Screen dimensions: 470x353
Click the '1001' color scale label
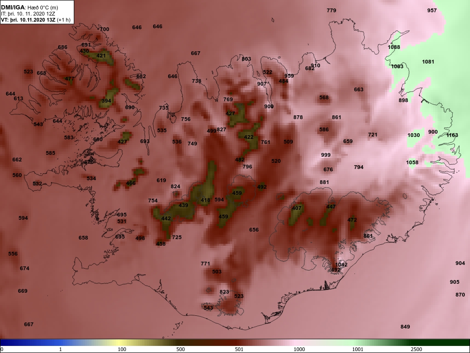[358, 349]
